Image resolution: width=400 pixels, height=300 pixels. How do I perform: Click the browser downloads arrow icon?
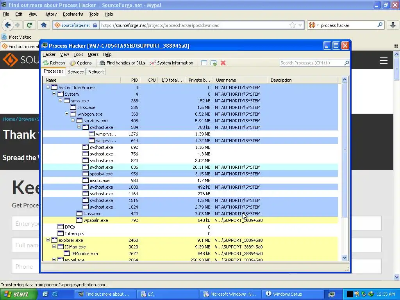(393, 25)
